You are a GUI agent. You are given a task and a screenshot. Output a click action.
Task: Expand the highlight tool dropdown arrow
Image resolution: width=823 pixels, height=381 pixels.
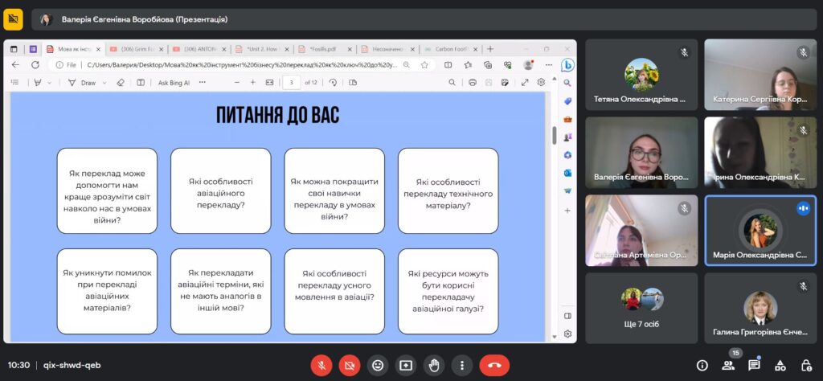click(x=50, y=82)
